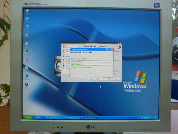Select the first Общи item in settings list
Screen dimensions: 178x134
tap(66, 46)
